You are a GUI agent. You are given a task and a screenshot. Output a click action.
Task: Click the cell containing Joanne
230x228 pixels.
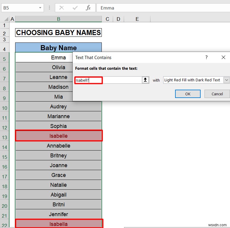click(58, 165)
